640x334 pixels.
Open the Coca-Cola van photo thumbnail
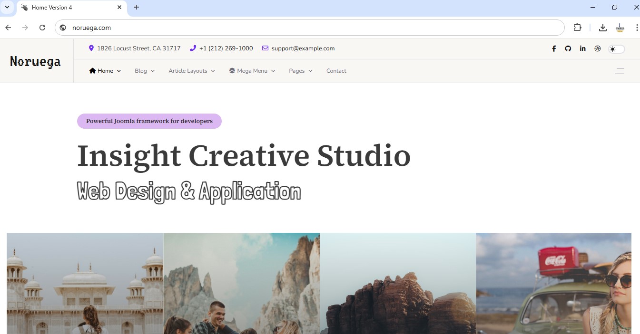[x=553, y=283]
